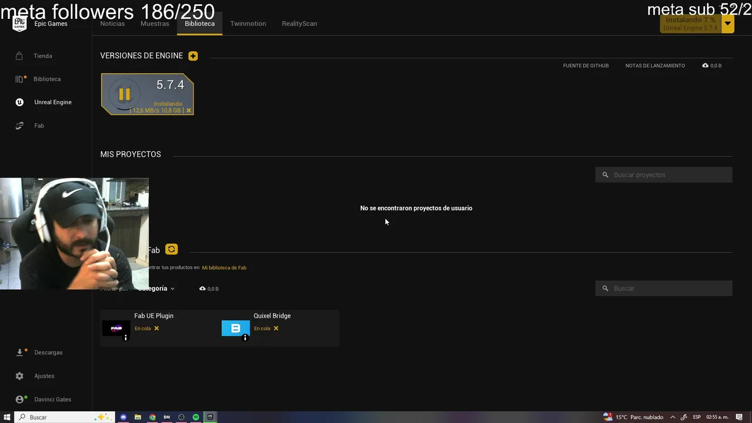Screen dimensions: 752x423
Task: Refresh the Fab library with yellow sync icon
Action: click(x=171, y=249)
